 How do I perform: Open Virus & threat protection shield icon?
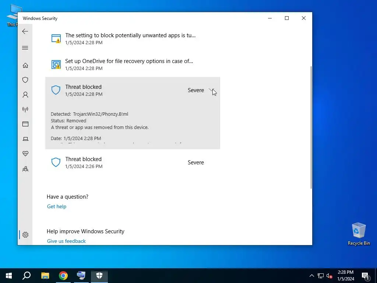[x=25, y=80]
